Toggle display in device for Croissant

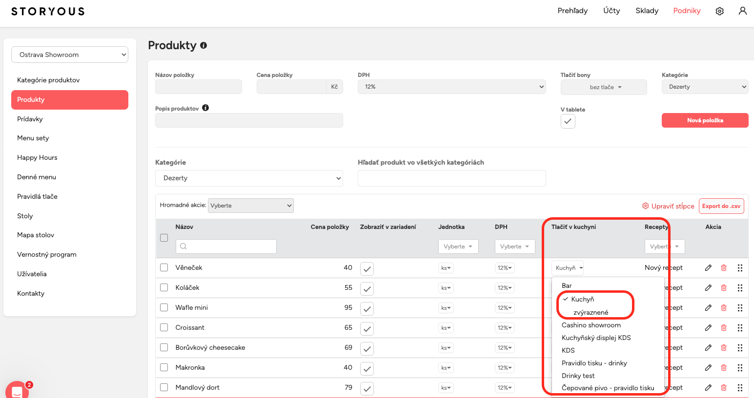[x=367, y=328]
